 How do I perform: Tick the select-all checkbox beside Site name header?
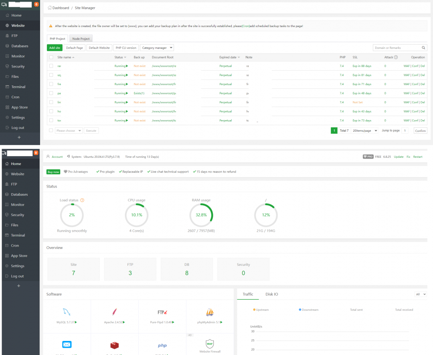(51, 57)
